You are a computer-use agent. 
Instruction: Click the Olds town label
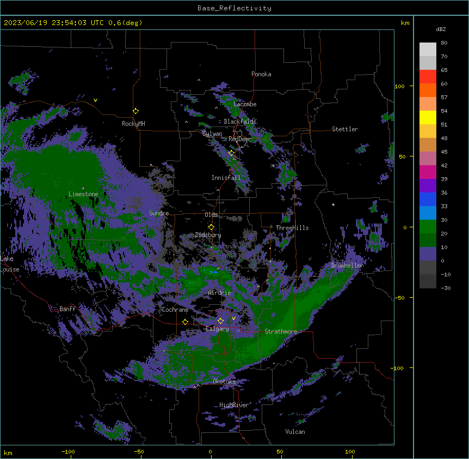click(211, 215)
